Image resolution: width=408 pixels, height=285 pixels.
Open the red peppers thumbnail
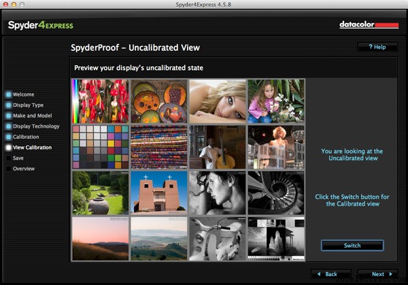point(101,101)
